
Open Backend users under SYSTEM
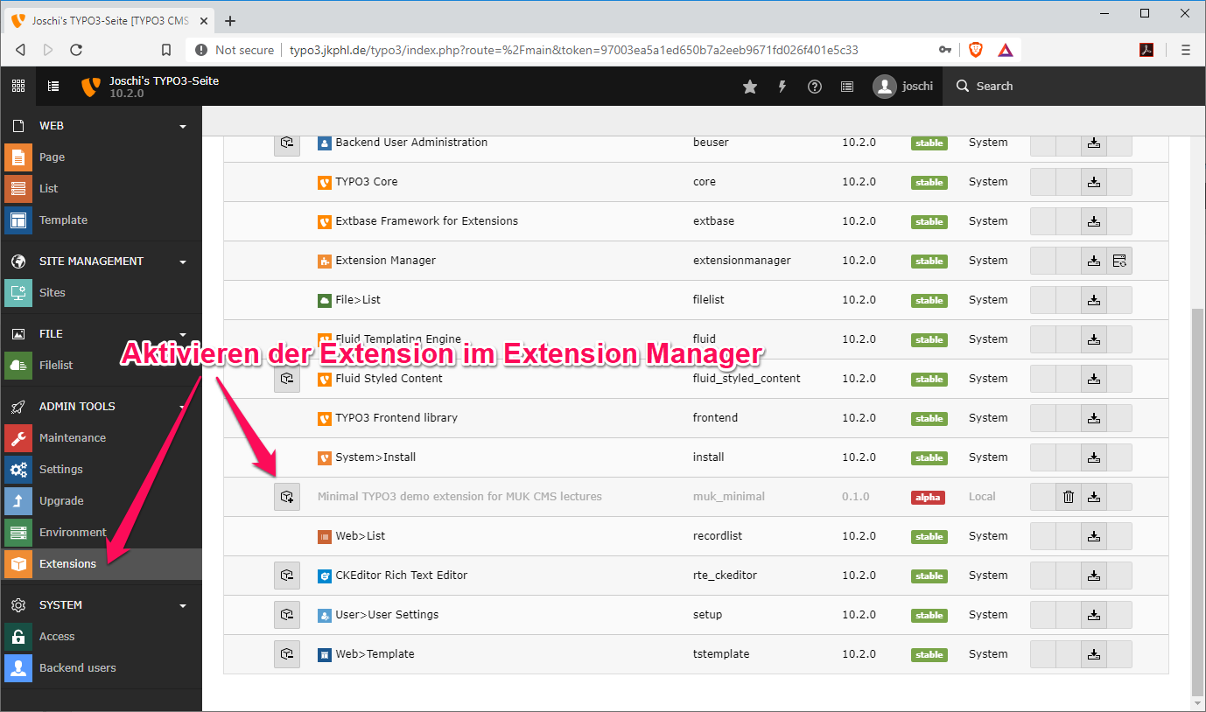[x=78, y=667]
